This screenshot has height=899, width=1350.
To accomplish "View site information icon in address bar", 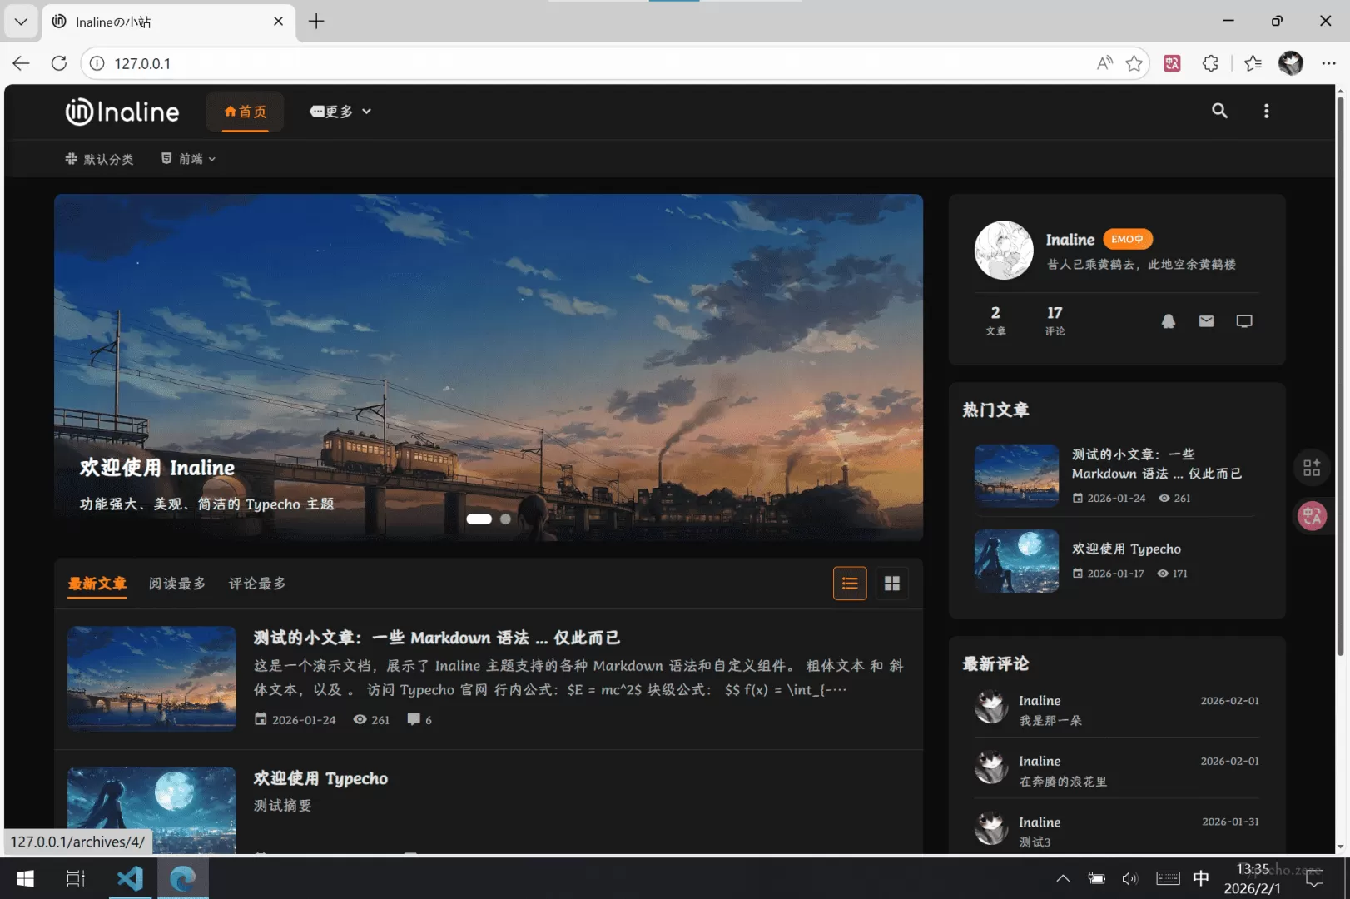I will click(97, 63).
